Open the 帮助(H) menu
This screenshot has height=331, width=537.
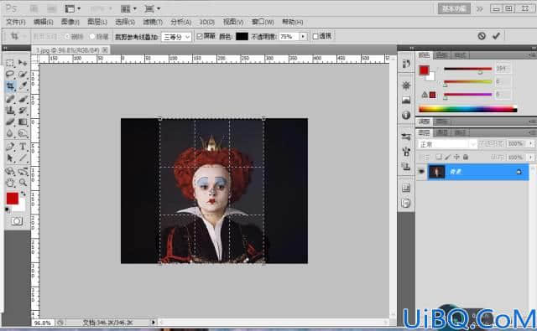click(x=293, y=22)
